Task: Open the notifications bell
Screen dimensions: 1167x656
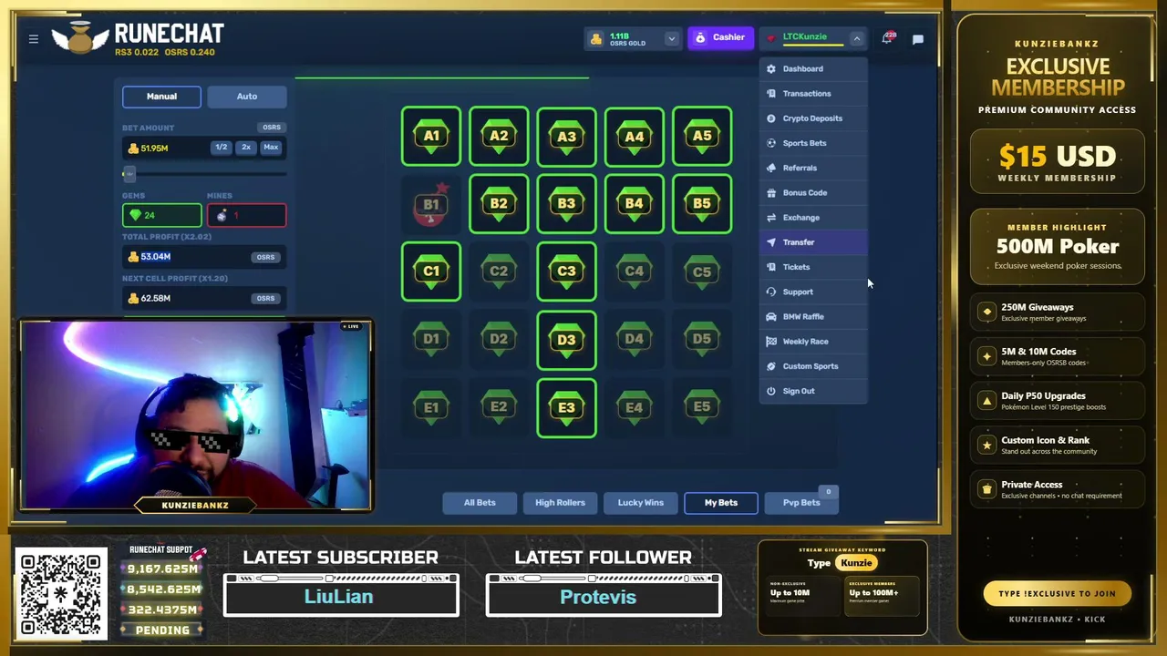Action: pos(887,38)
